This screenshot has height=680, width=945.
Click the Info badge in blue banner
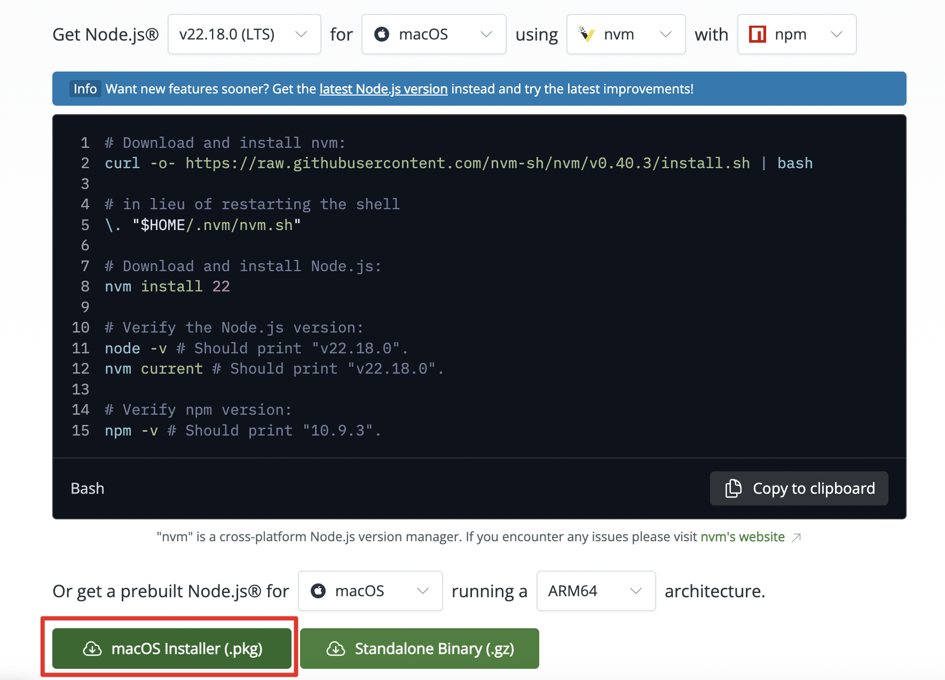click(85, 89)
